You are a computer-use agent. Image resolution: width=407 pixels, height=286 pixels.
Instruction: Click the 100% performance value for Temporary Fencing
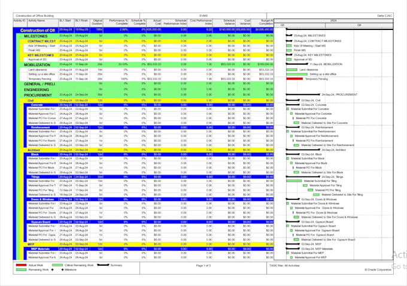point(124,78)
